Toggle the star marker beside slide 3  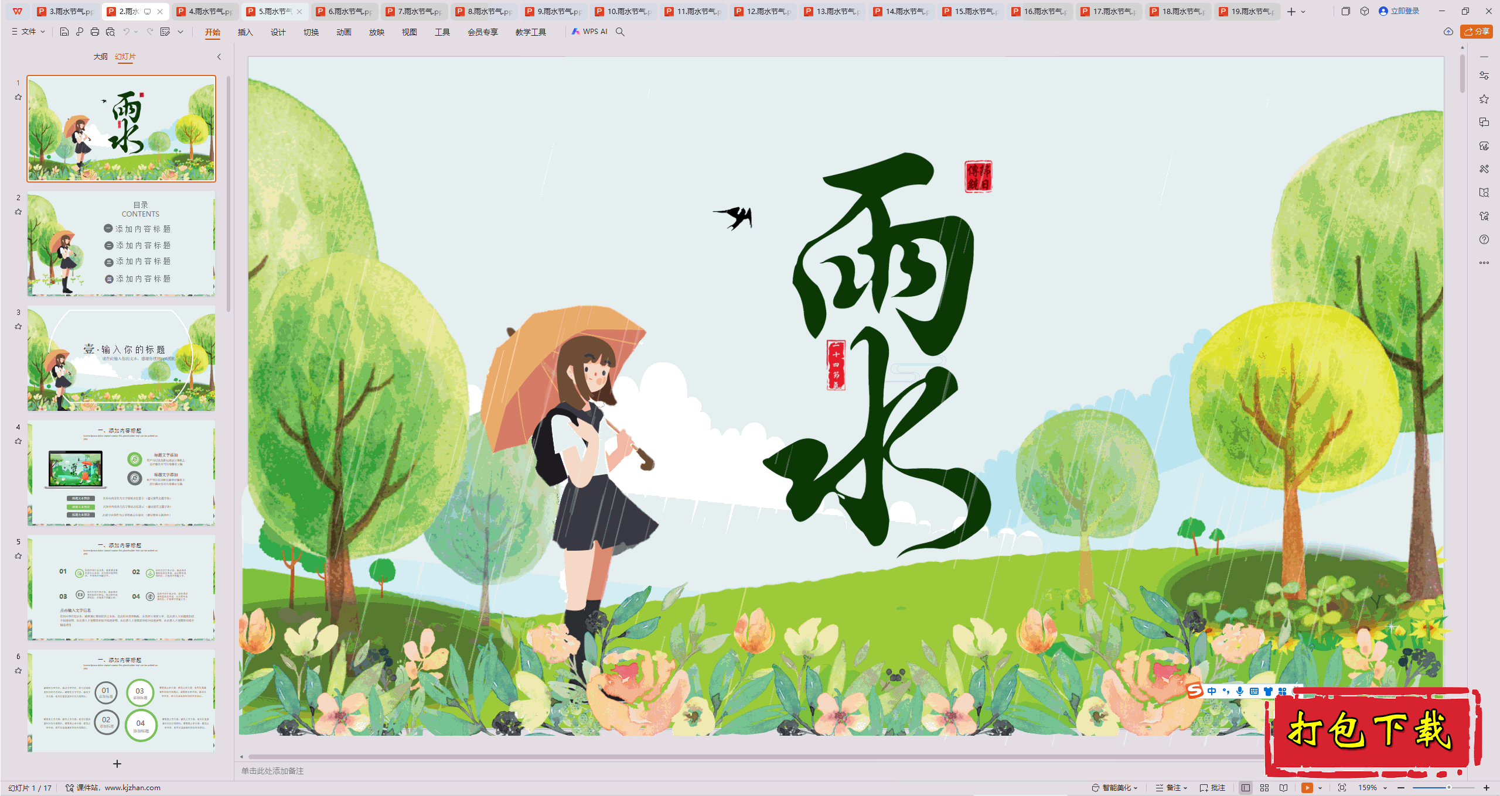tap(18, 327)
